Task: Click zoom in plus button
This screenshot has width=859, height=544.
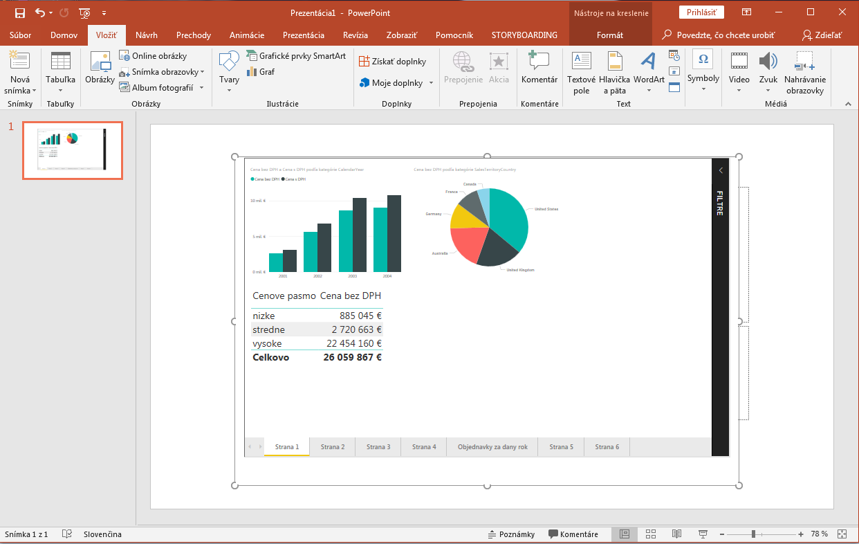Action: click(800, 534)
